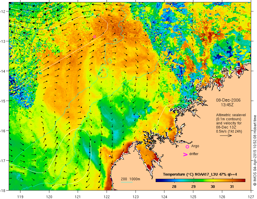Click the '200 1000m' depth label
Screen dimensions: 257x199
[x=131, y=179]
